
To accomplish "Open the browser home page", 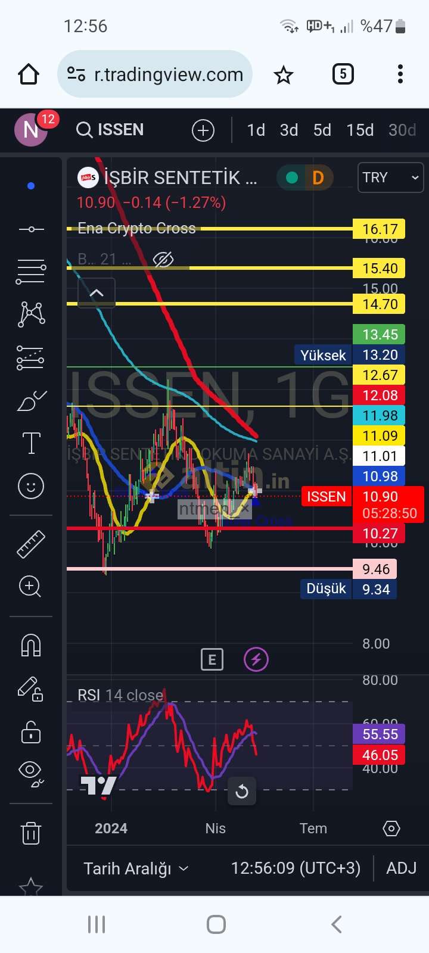I will tap(29, 74).
